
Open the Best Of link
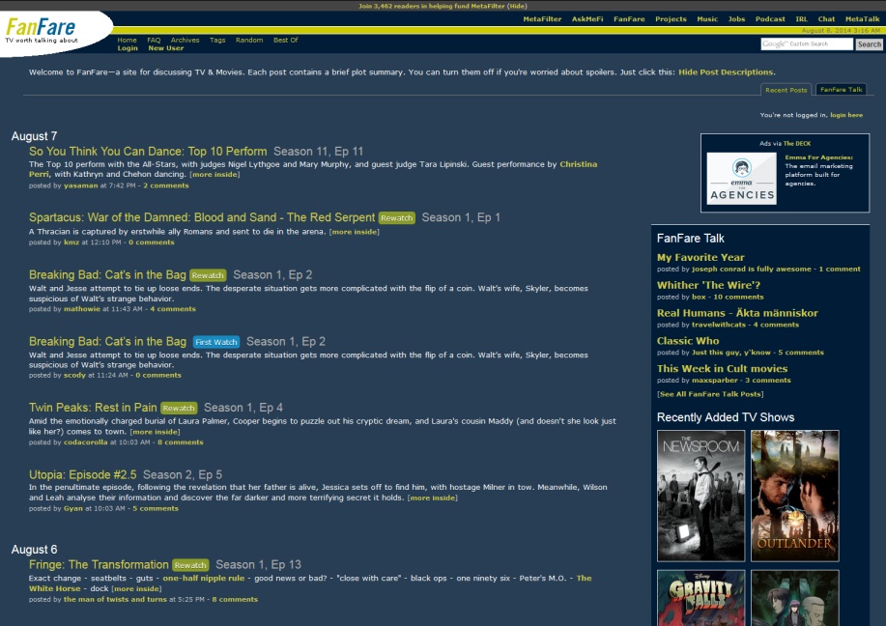tap(285, 41)
